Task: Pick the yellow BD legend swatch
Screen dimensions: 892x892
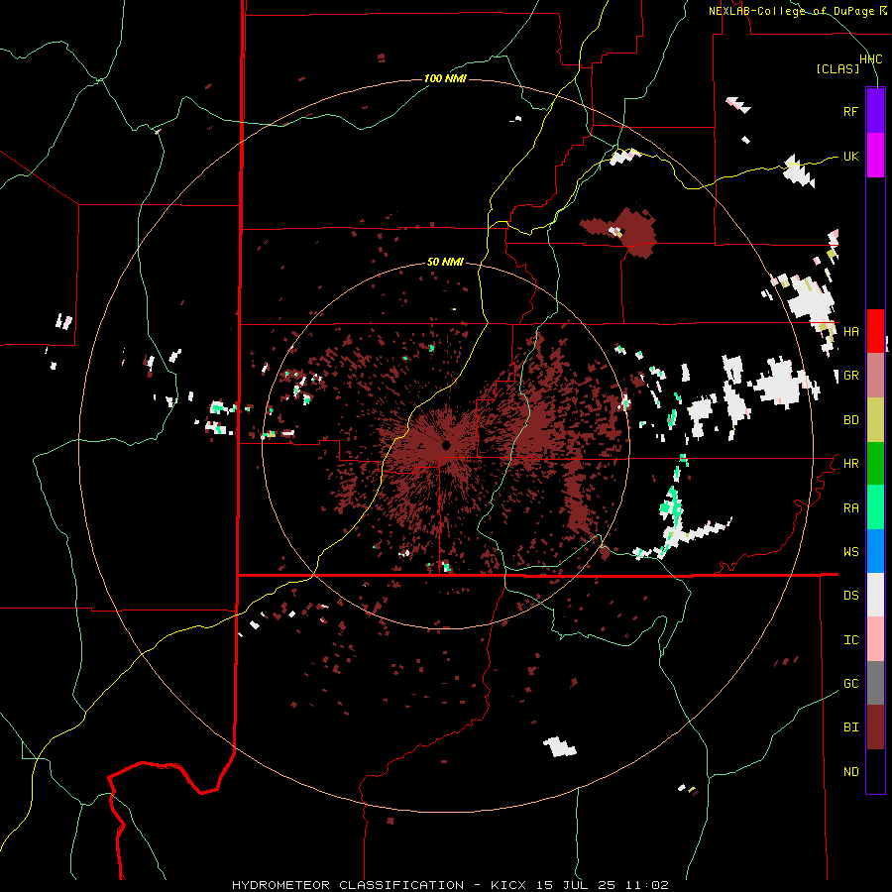Action: 875,420
